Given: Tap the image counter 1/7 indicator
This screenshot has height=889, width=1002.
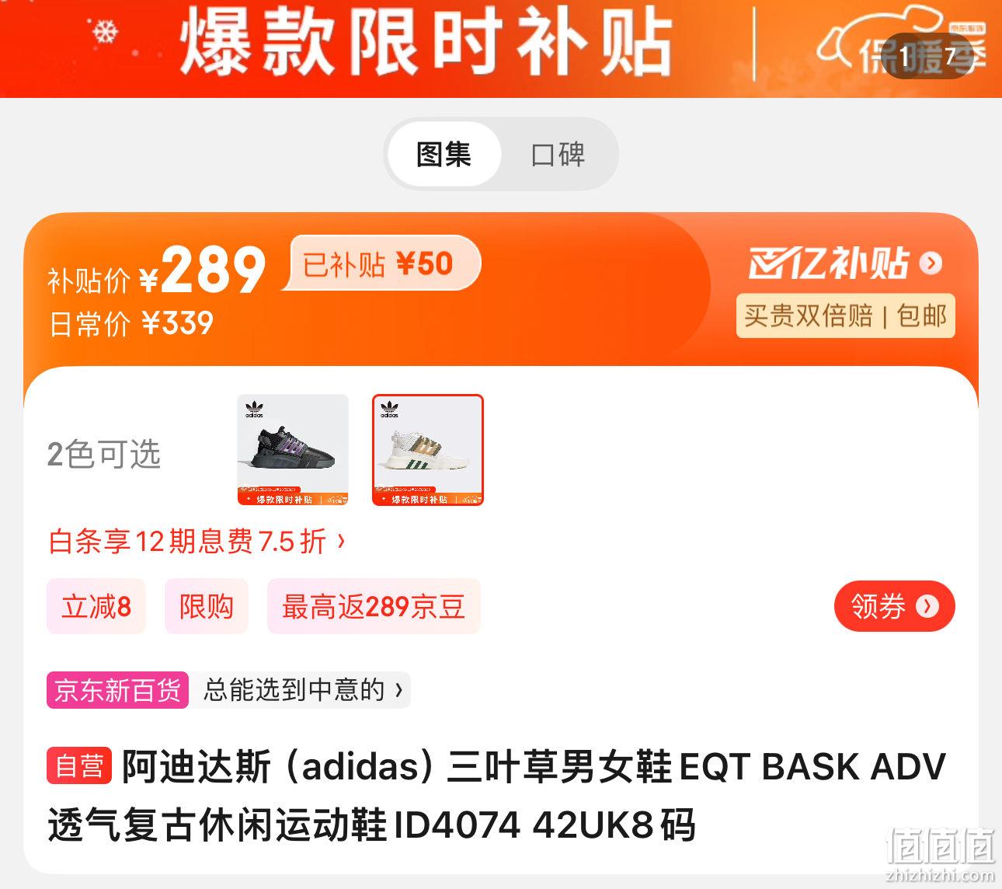Looking at the screenshot, I should [x=927, y=56].
